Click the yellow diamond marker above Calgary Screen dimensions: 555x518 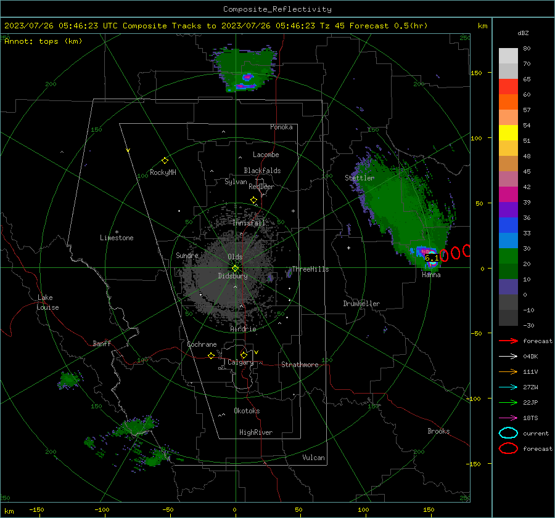pyautogui.click(x=244, y=355)
